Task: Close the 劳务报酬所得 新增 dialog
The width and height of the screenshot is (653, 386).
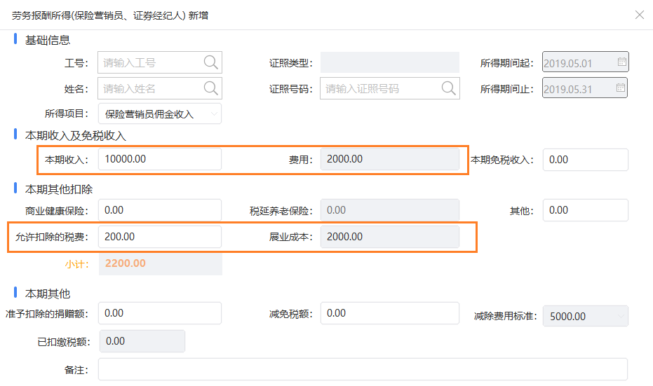Action: (x=640, y=15)
